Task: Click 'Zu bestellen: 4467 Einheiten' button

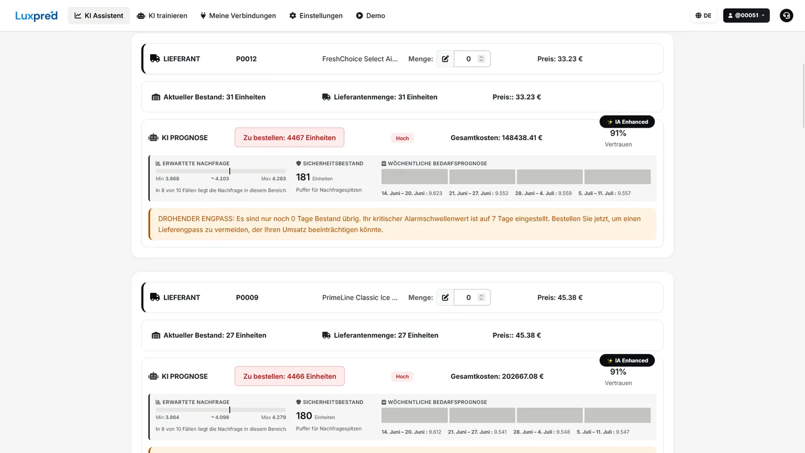Action: 289,138
